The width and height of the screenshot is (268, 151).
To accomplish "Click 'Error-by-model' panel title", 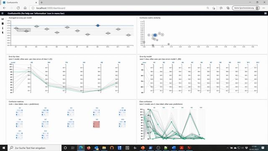I will click(146, 57).
